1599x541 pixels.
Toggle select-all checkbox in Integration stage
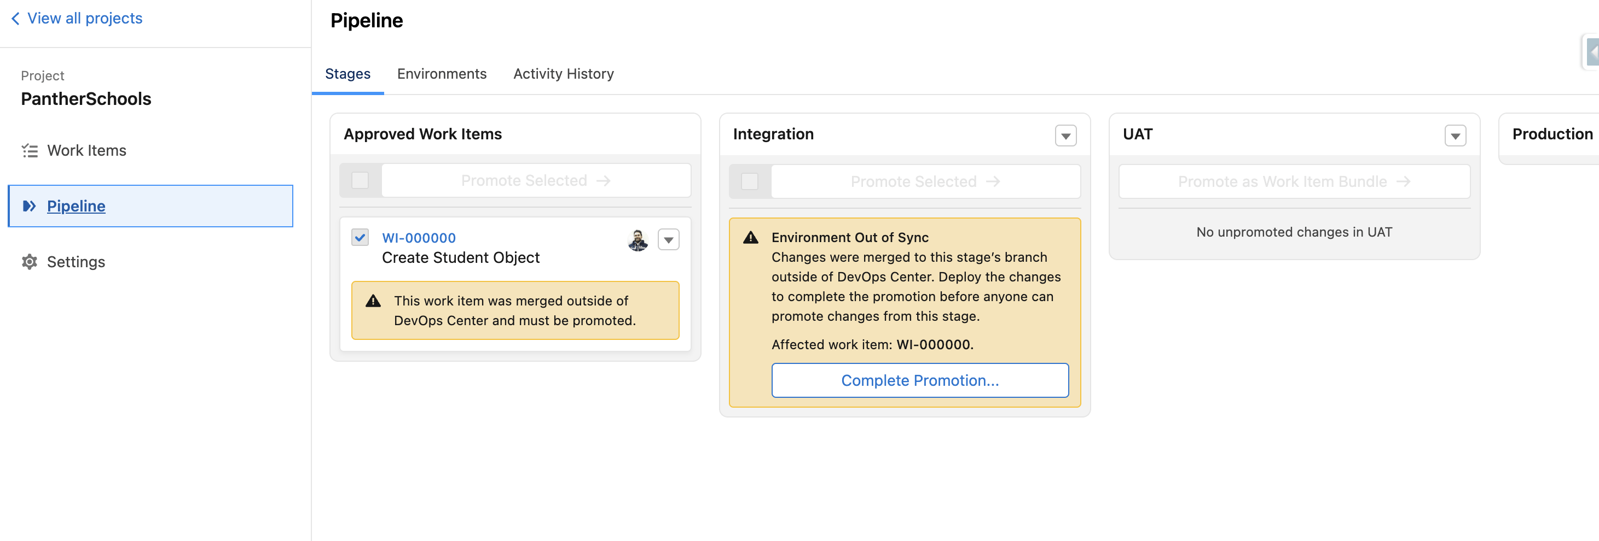[749, 181]
